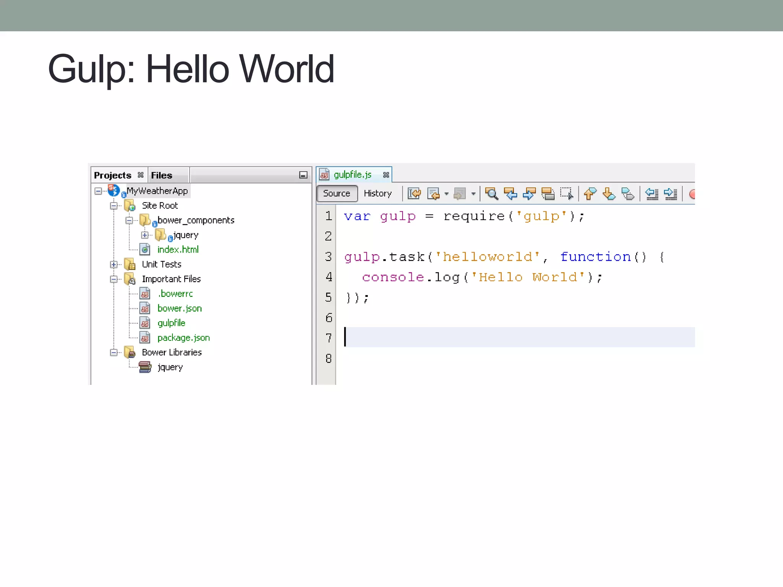This screenshot has height=587, width=783.
Task: Collapse the Bower Libraries node
Action: pos(114,352)
